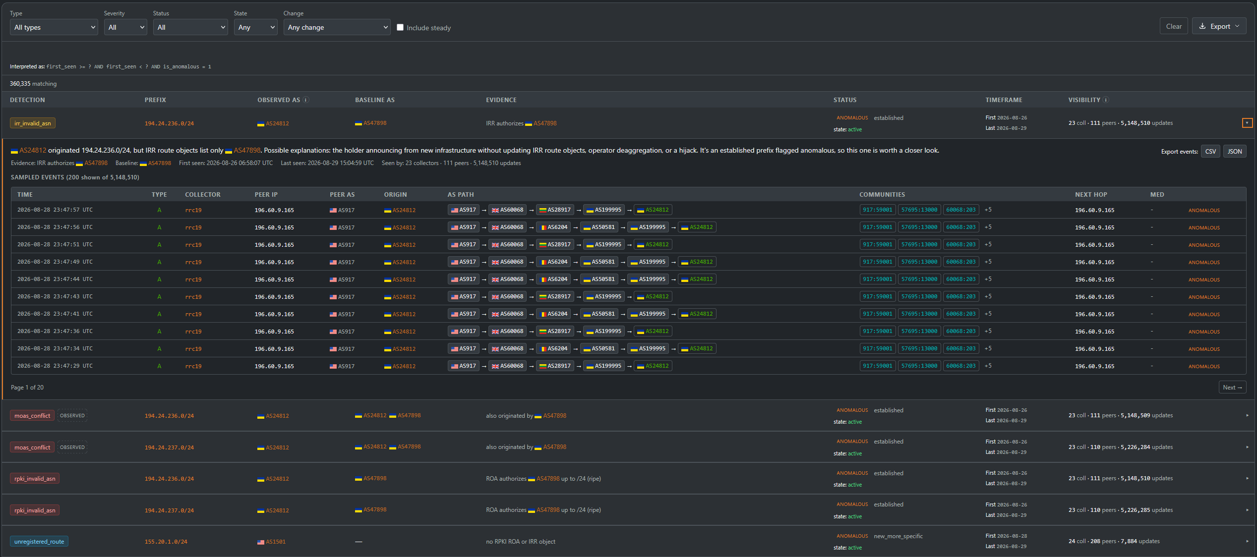This screenshot has height=557, width=1257.
Task: Click the Download icon on Export button
Action: 1202,26
